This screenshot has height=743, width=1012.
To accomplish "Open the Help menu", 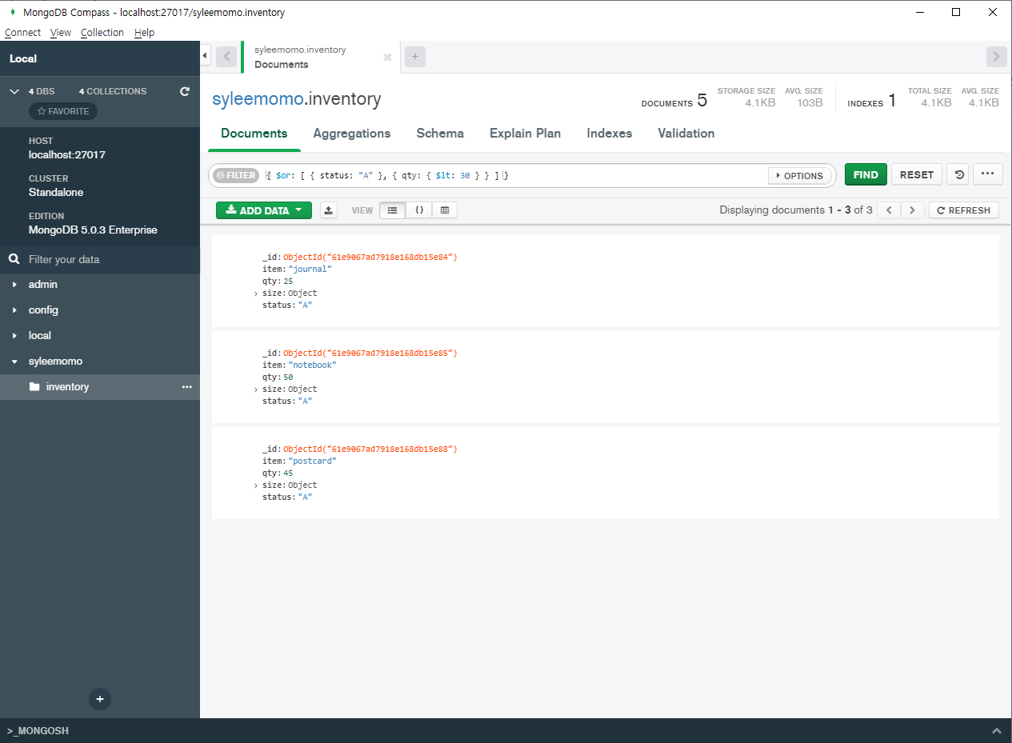I will 145,33.
